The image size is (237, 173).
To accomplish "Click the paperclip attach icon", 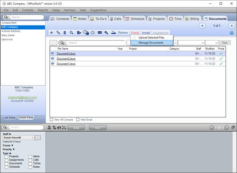I will coord(58,33).
